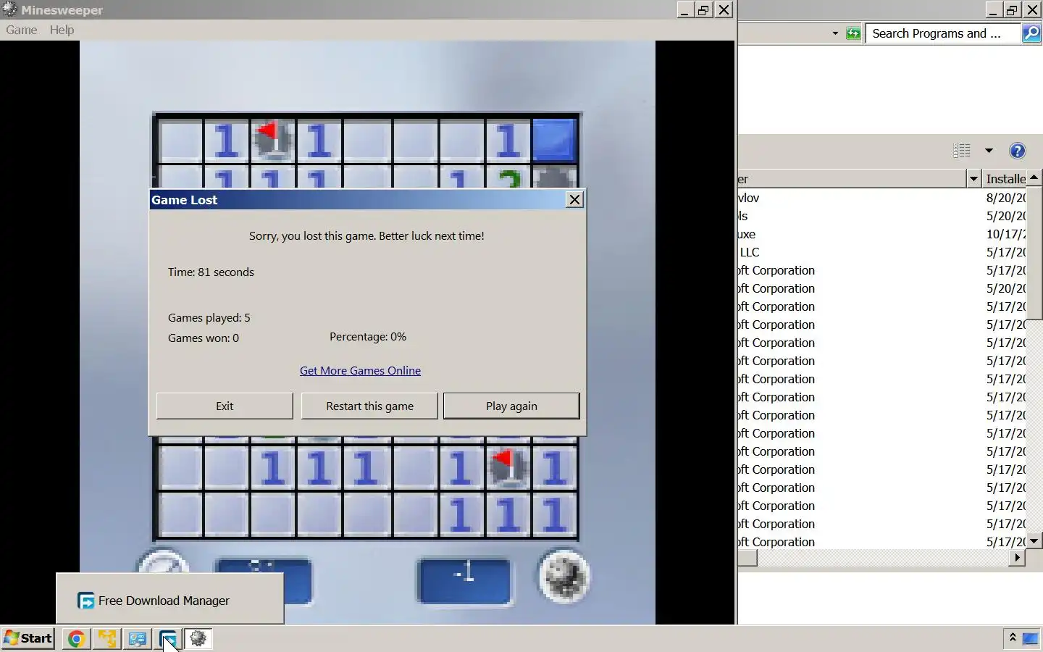Click Restart this game button
The height and width of the screenshot is (652, 1043).
click(369, 406)
